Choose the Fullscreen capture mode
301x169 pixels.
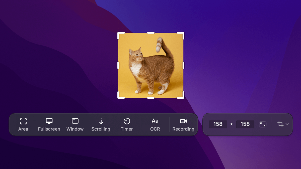tap(49, 124)
